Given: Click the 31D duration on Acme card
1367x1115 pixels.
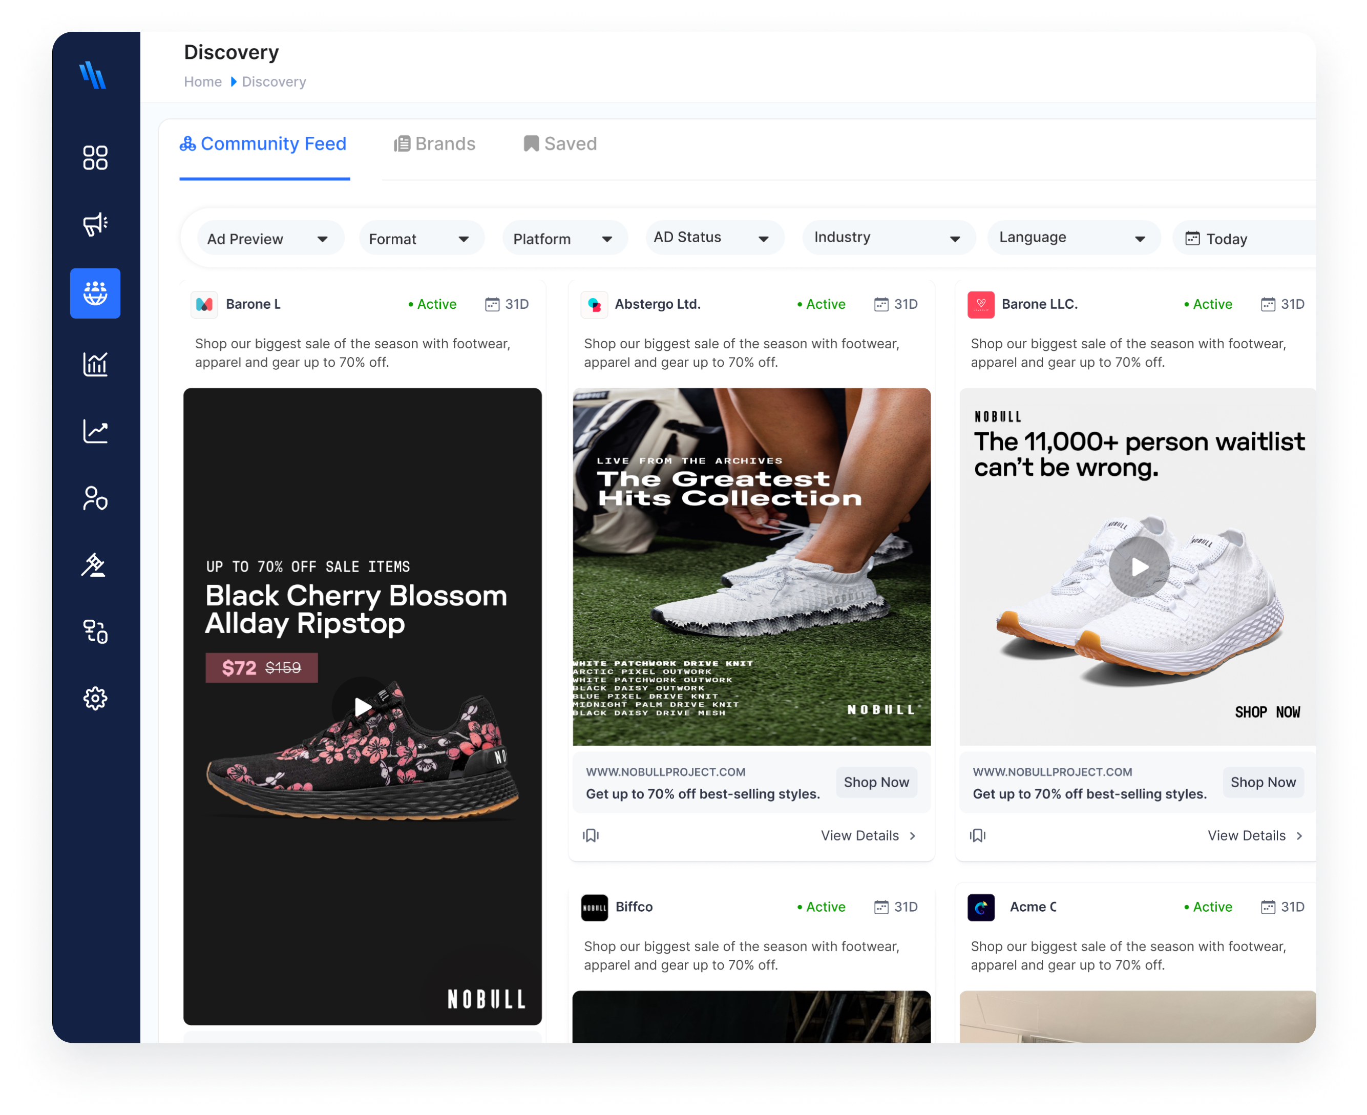Looking at the screenshot, I should 1293,907.
